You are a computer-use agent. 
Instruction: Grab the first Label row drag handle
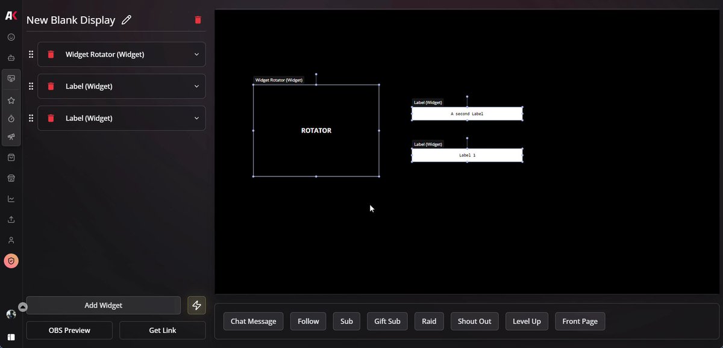coord(31,86)
